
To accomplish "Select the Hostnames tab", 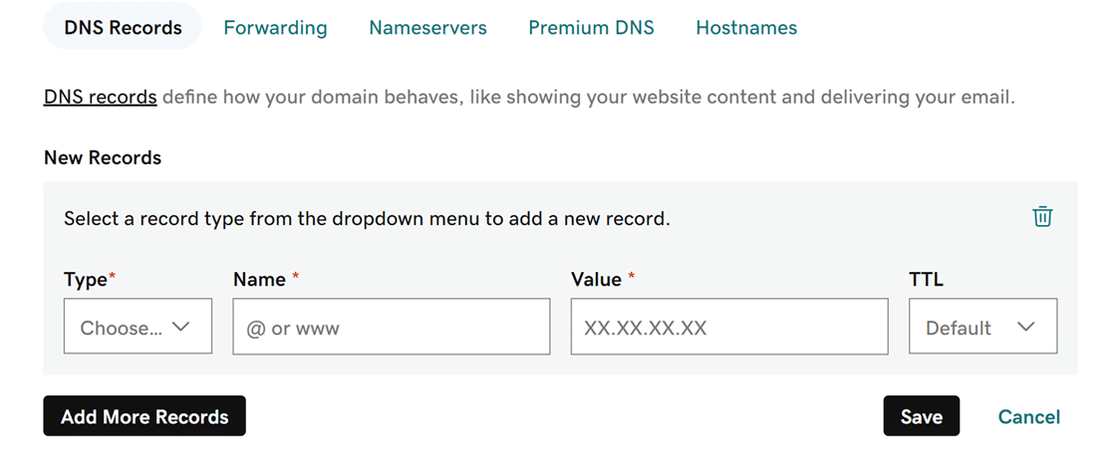I will (x=746, y=28).
